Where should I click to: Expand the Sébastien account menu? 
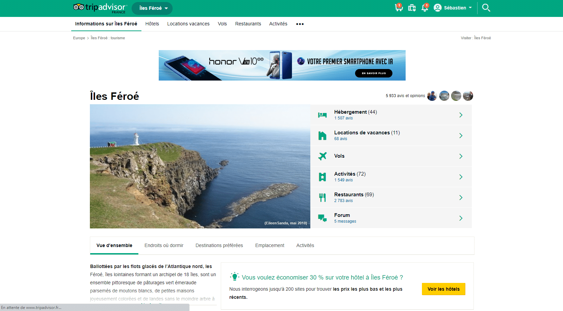[x=453, y=8]
